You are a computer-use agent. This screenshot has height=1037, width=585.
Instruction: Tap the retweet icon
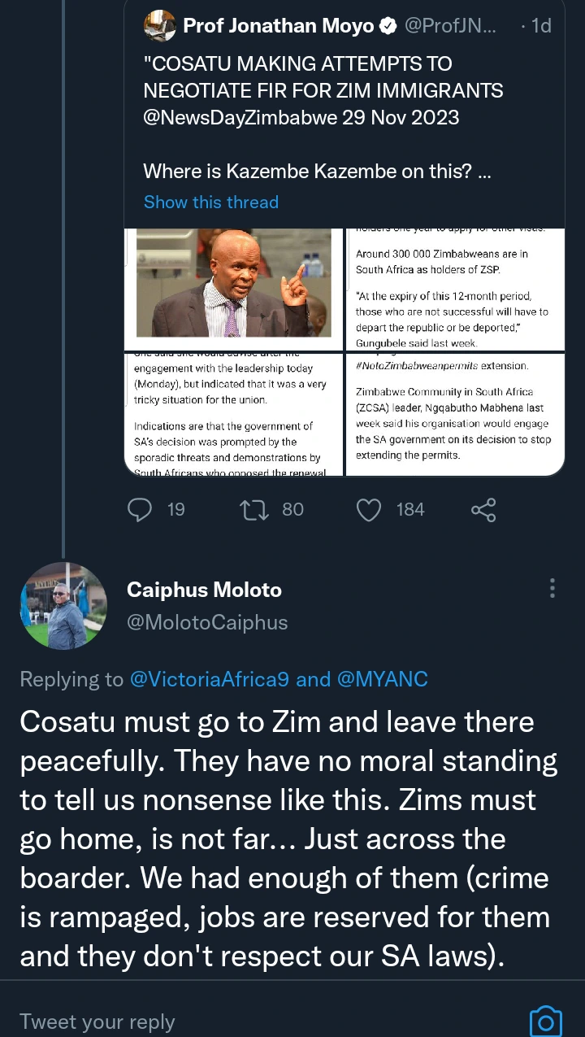[x=255, y=509]
